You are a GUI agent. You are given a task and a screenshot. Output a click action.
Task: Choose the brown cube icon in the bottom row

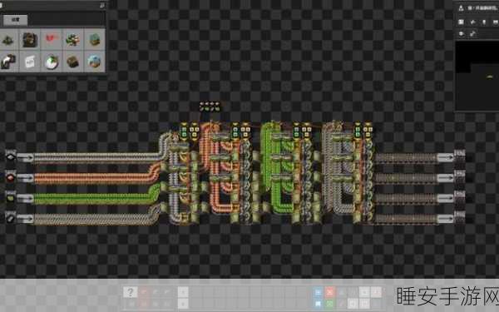[x=73, y=62]
